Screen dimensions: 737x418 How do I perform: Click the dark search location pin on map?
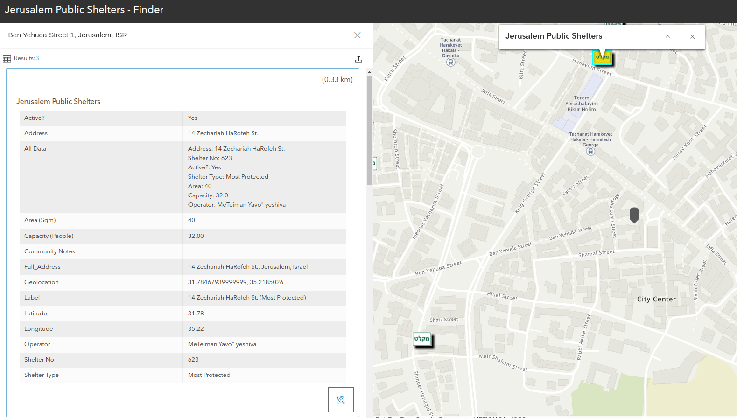click(x=634, y=215)
